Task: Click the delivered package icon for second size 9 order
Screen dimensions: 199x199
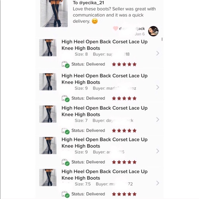Action: point(66,162)
